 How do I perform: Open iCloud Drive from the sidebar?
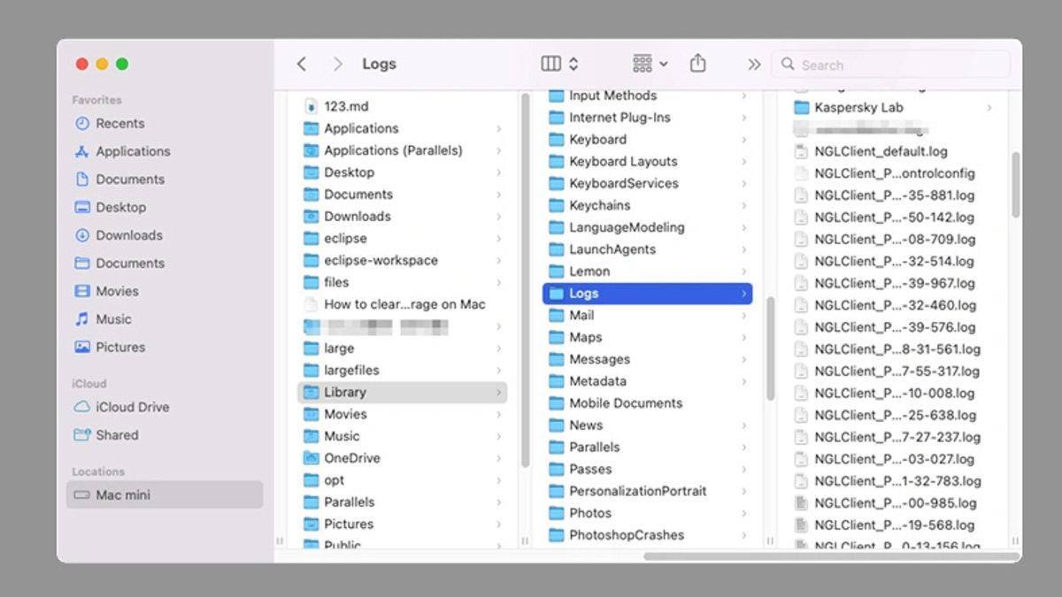tap(131, 407)
